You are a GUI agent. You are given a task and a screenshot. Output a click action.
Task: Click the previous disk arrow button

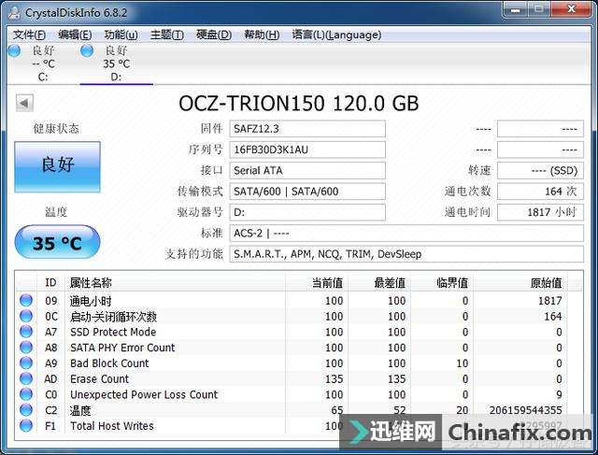25,103
